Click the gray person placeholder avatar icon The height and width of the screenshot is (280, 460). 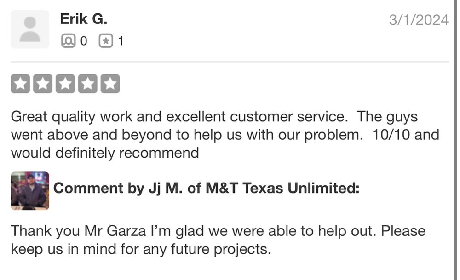coord(29,29)
